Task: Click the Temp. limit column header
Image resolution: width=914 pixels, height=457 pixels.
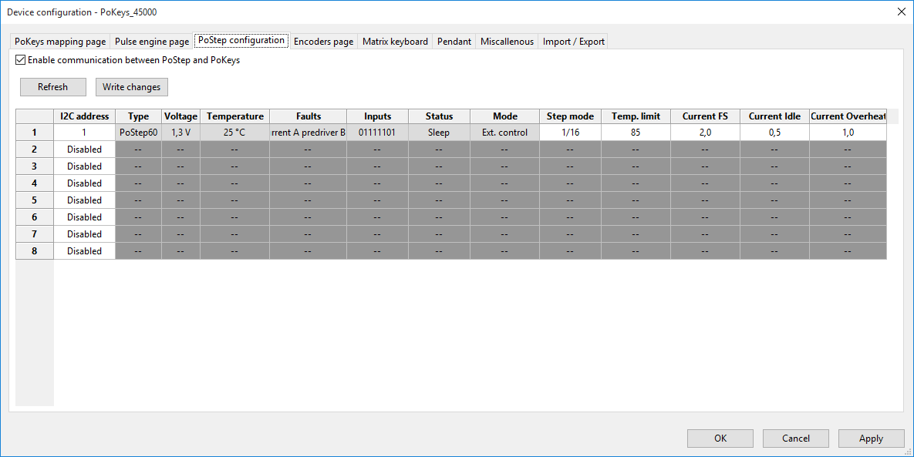Action: click(x=636, y=116)
